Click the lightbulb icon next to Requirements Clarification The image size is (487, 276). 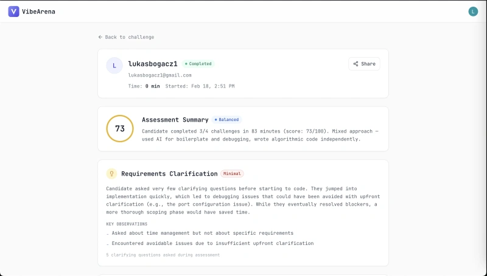[x=111, y=174]
